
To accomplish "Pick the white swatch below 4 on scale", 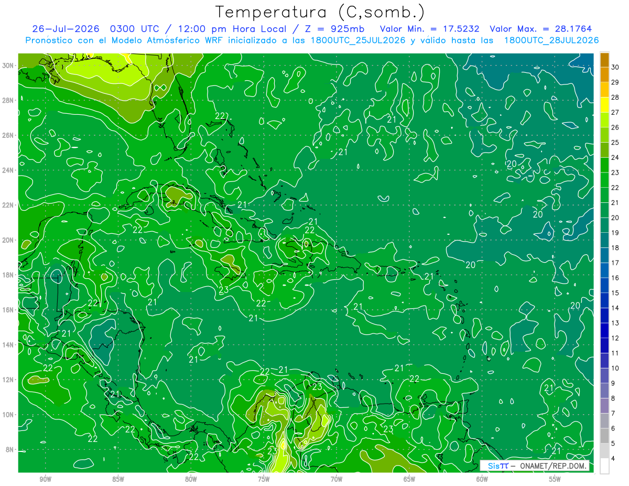I will tap(604, 466).
